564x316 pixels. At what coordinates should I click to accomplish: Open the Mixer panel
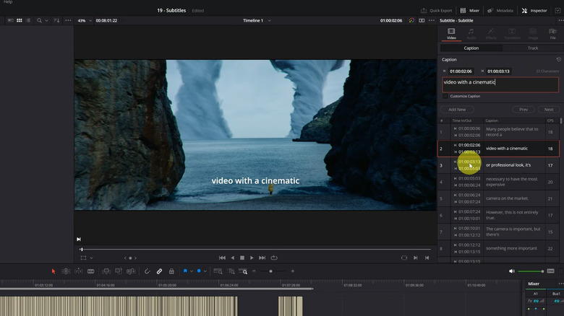470,11
